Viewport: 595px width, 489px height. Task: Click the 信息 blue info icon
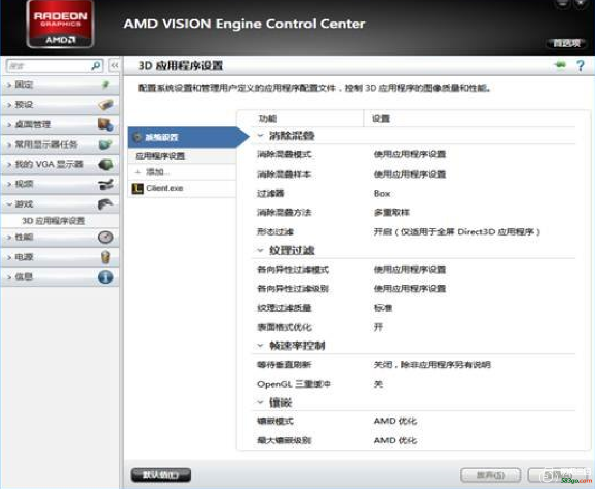(106, 277)
